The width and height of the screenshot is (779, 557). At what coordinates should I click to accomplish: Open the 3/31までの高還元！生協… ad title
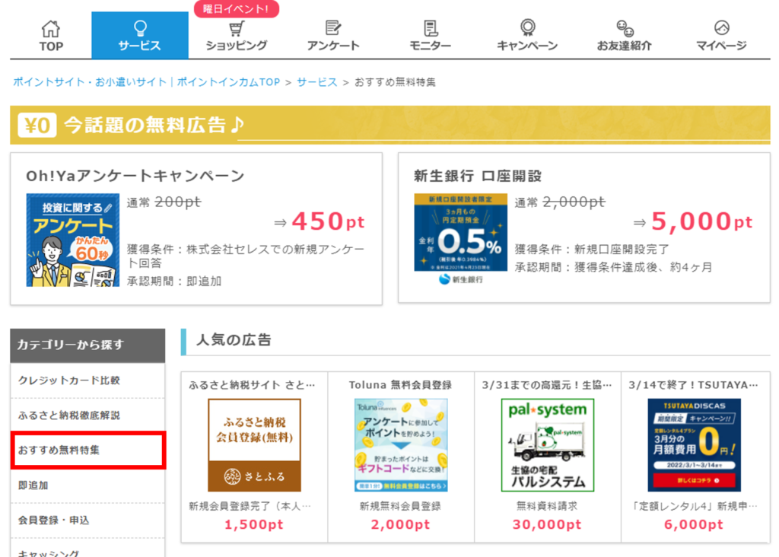tap(547, 385)
